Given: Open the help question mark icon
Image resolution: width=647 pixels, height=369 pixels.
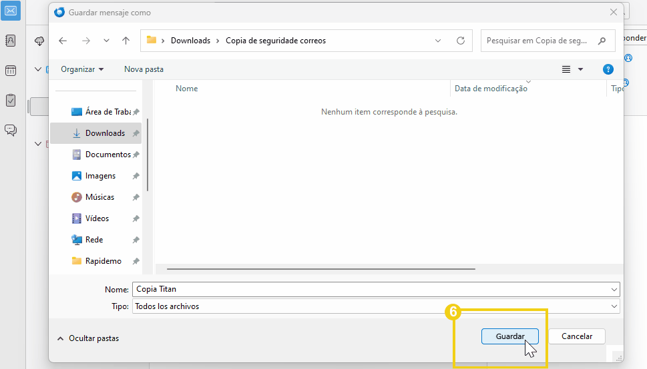Looking at the screenshot, I should pyautogui.click(x=608, y=69).
